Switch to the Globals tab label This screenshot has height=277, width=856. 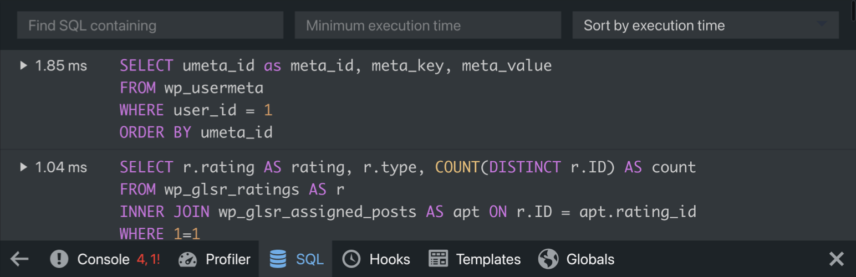pyautogui.click(x=590, y=259)
